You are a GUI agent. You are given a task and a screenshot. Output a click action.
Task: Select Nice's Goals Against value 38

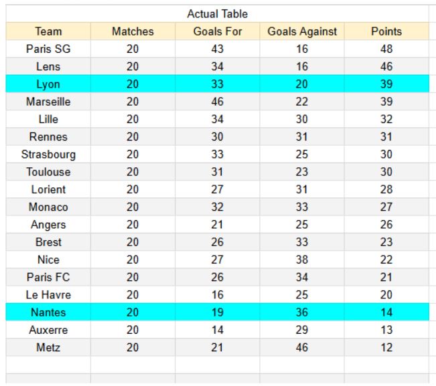pyautogui.click(x=302, y=260)
